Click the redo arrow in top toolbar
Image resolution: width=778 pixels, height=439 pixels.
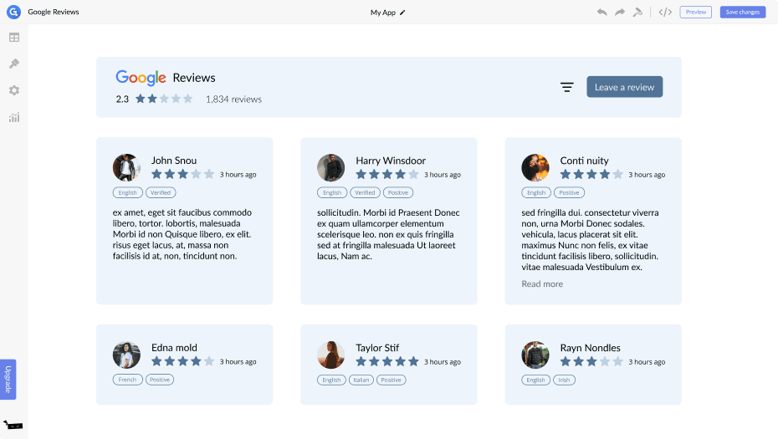620,13
